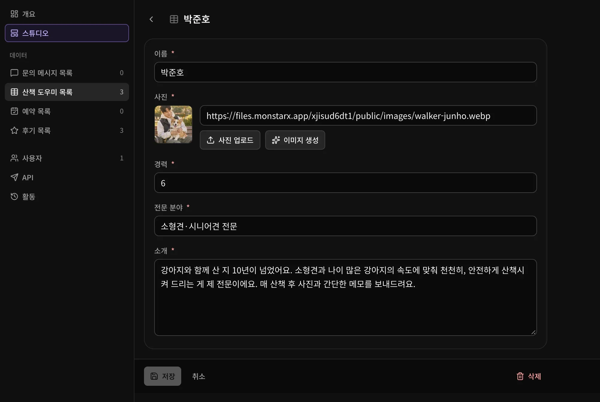The image size is (600, 402).
Task: Go to 사용자 section
Action: pos(67,158)
